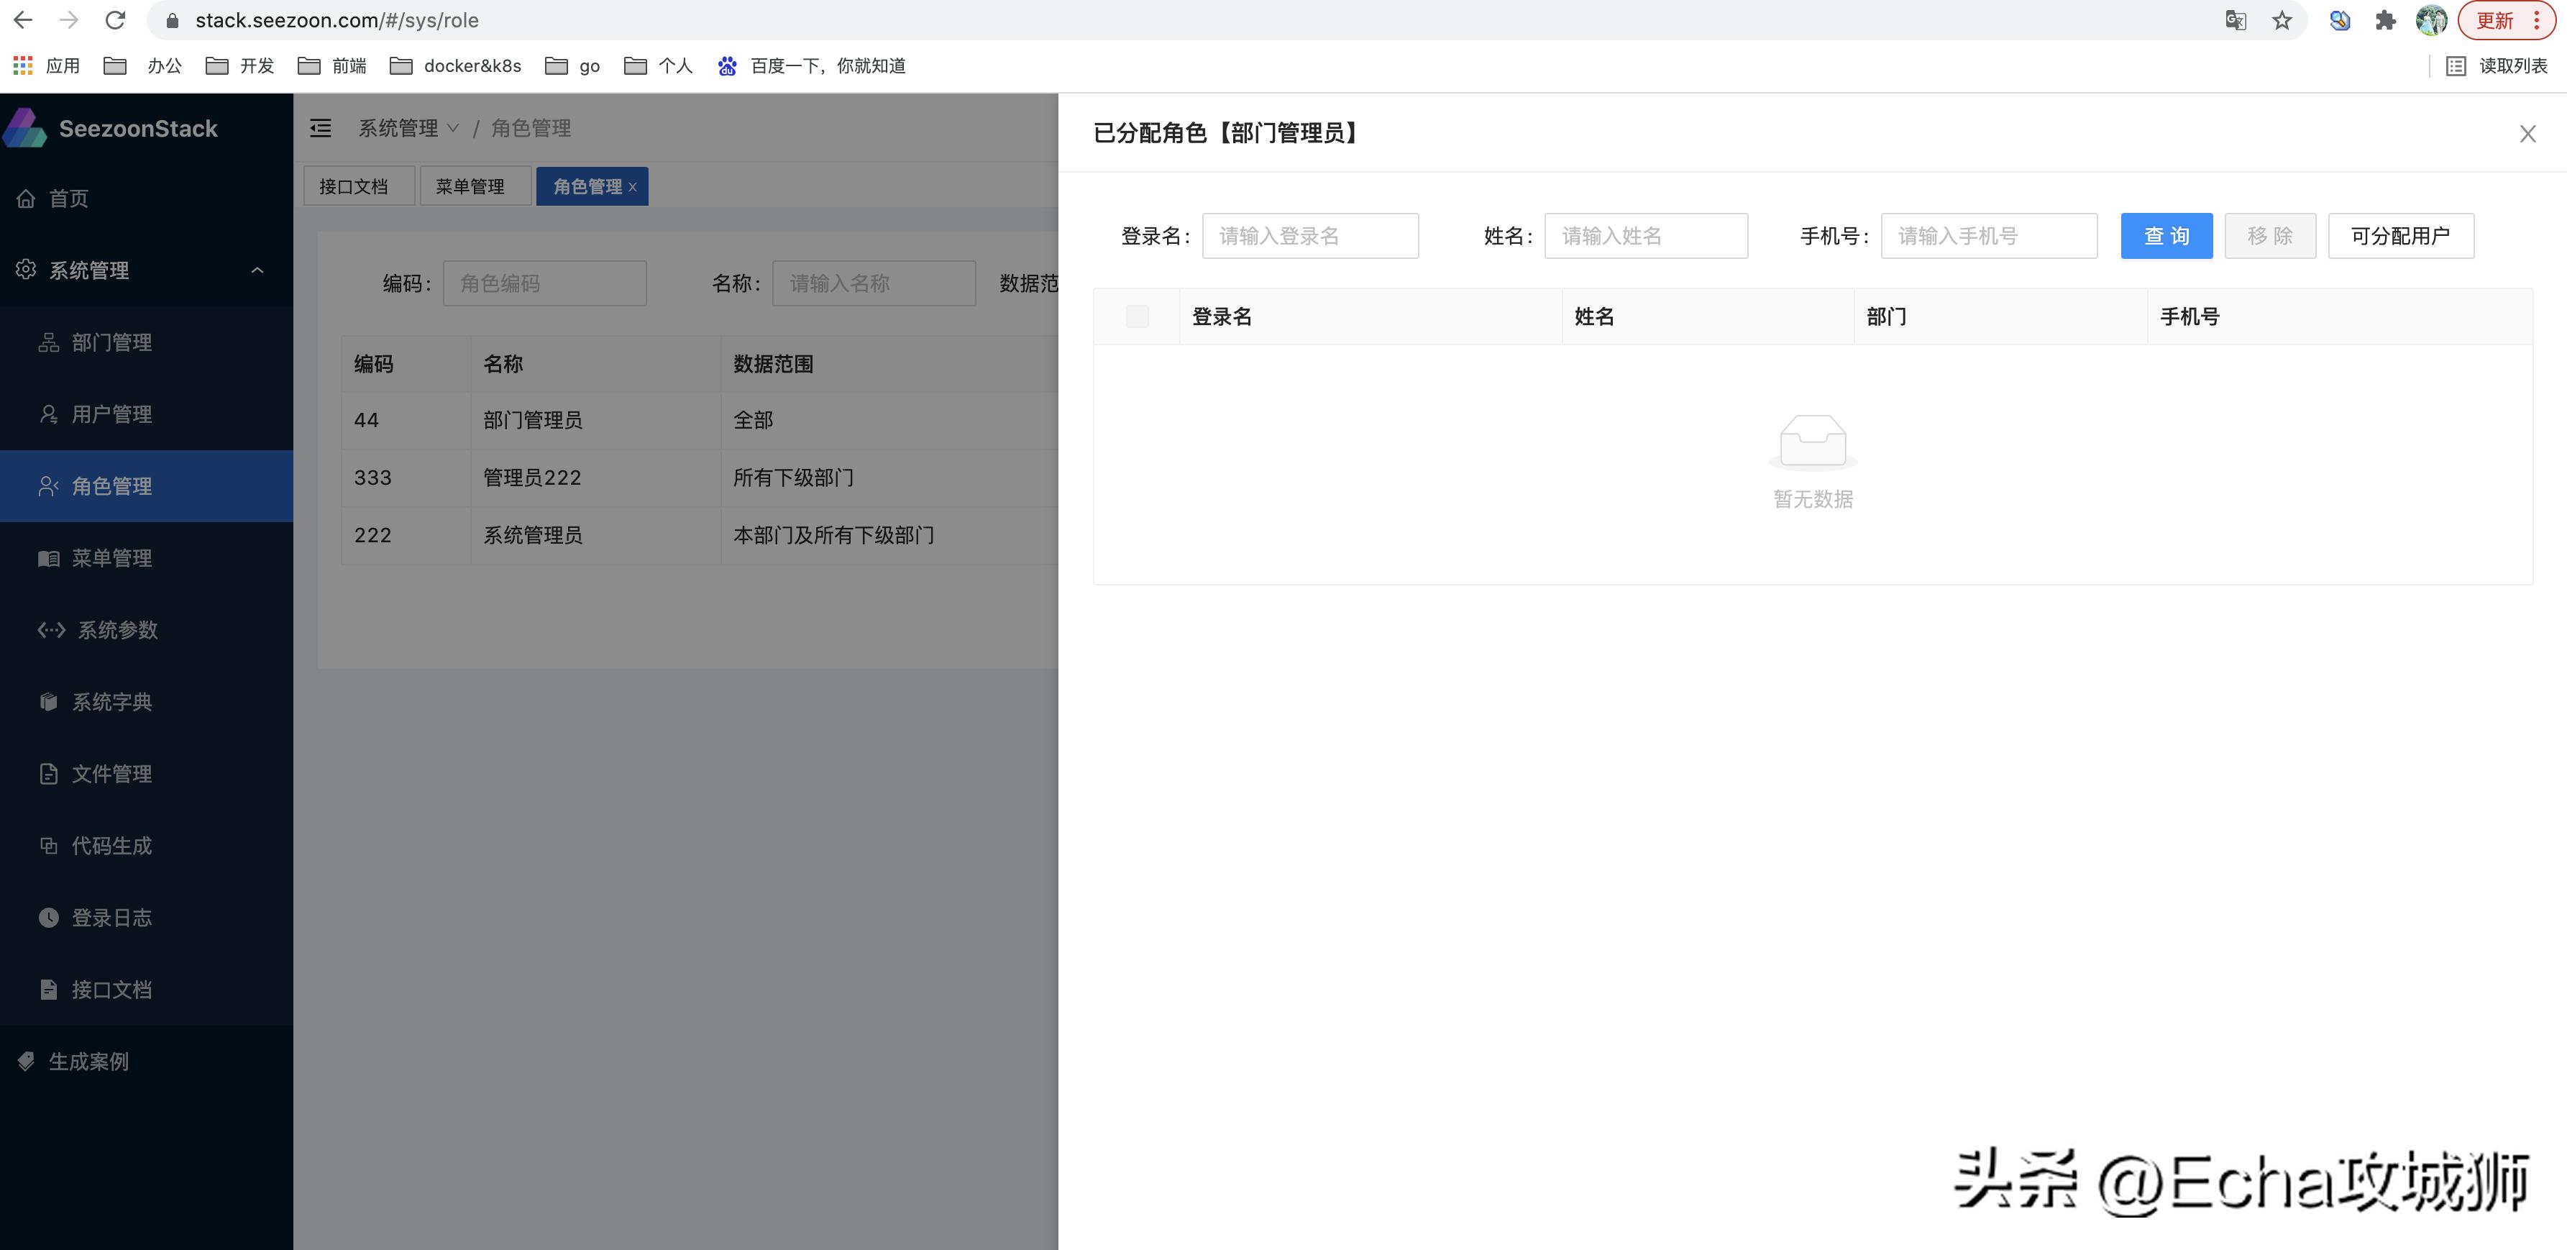This screenshot has height=1250, width=2567.
Task: Select the 系统管理员 row name cell
Action: (x=595, y=535)
